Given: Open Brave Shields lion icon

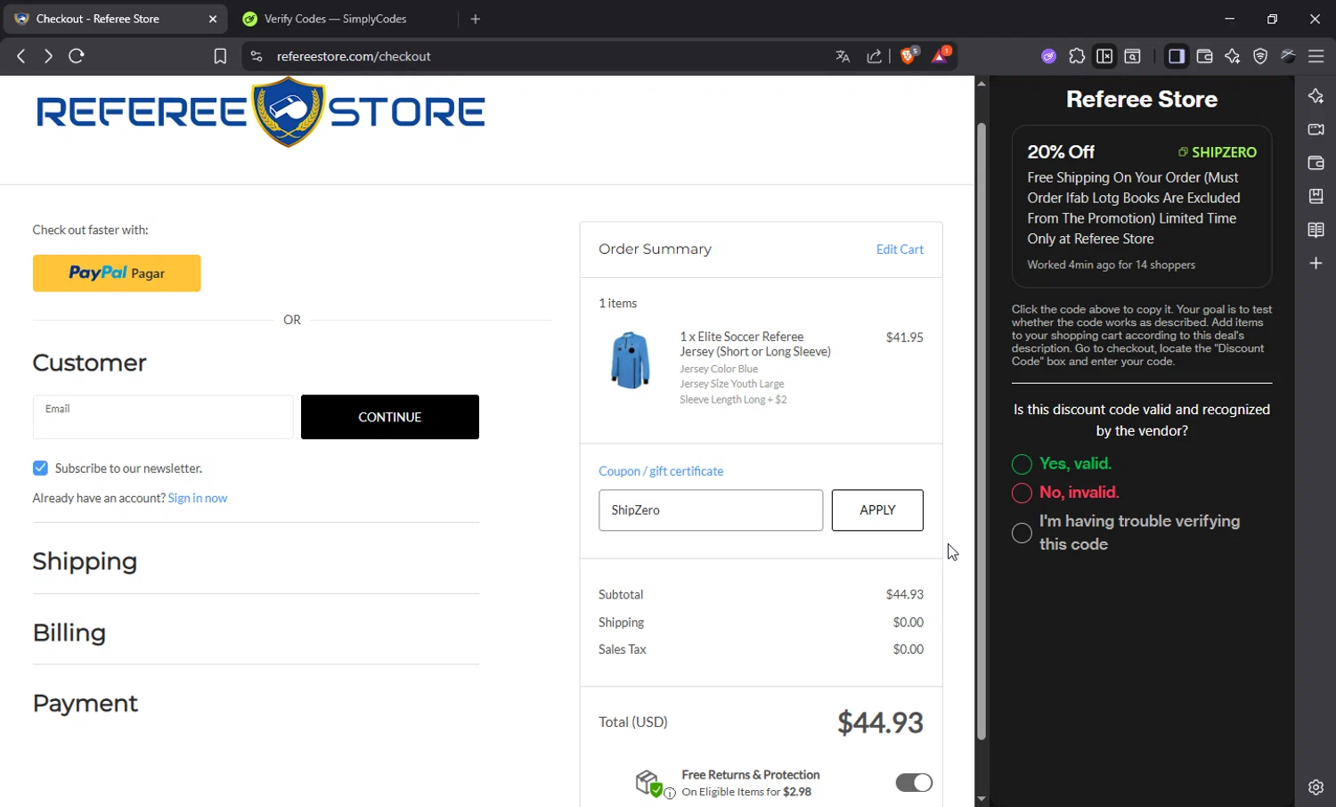Looking at the screenshot, I should (x=908, y=55).
